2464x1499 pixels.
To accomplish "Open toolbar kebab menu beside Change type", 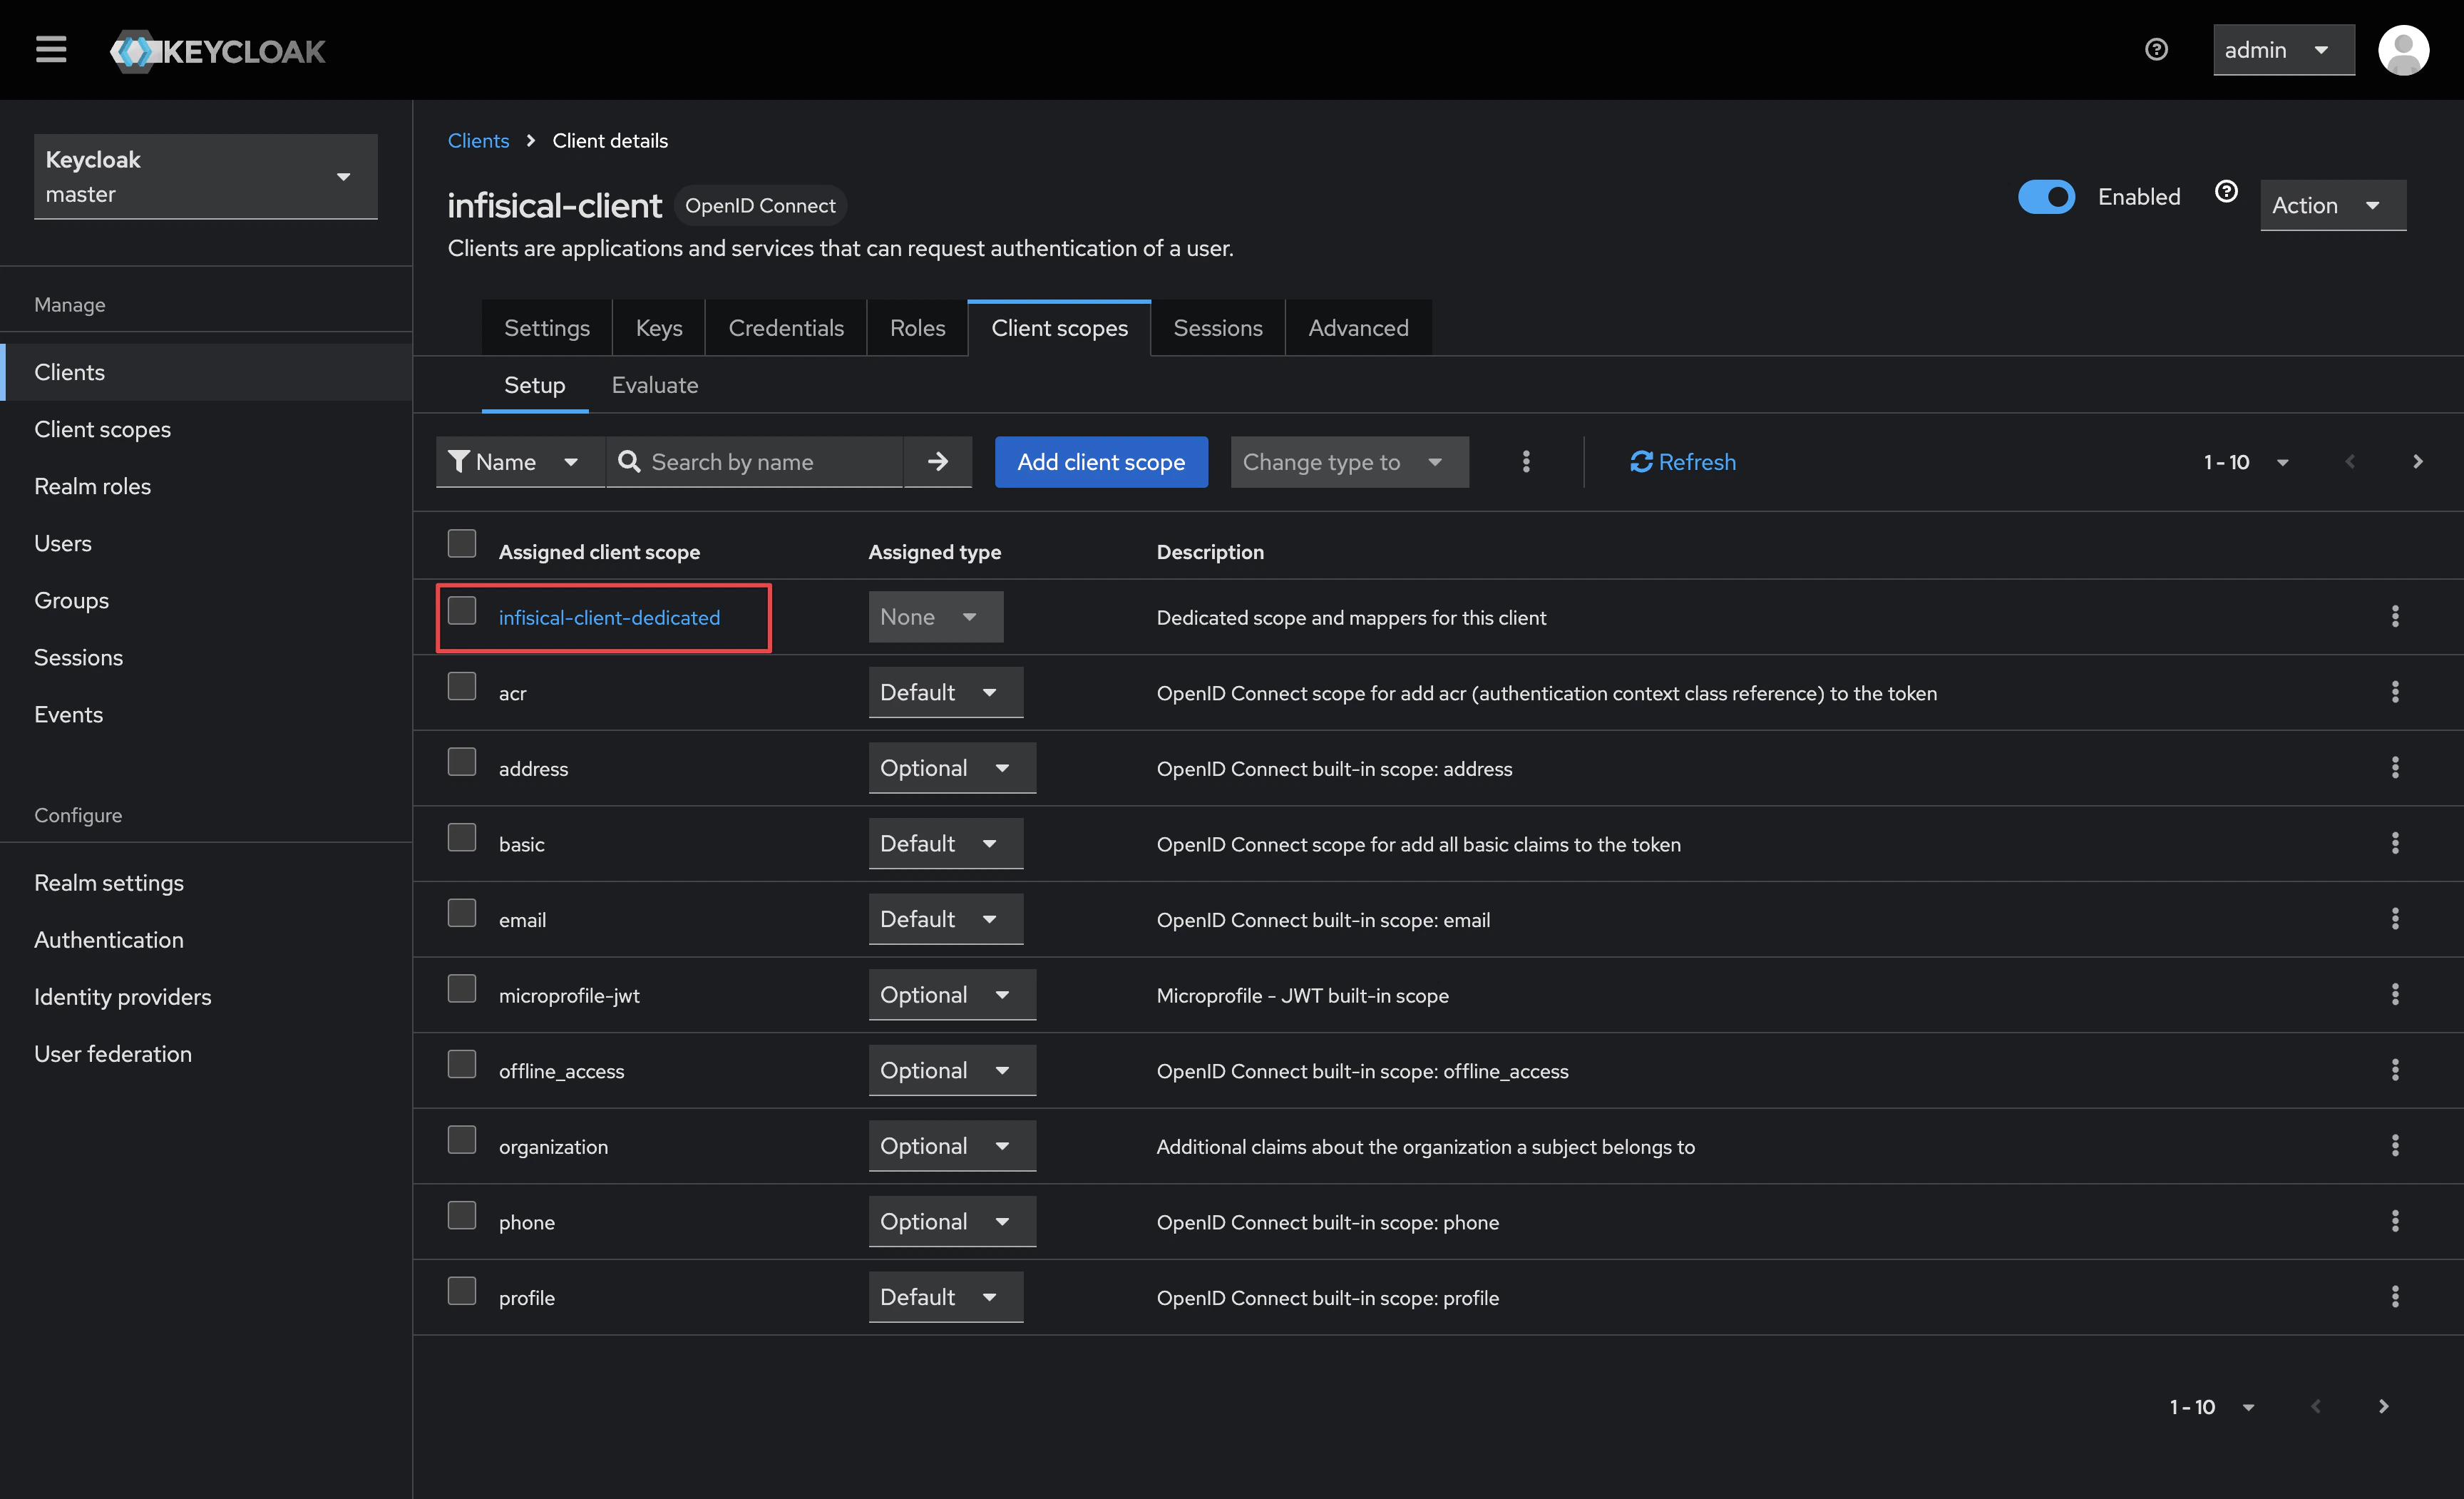I will pyautogui.click(x=1526, y=461).
